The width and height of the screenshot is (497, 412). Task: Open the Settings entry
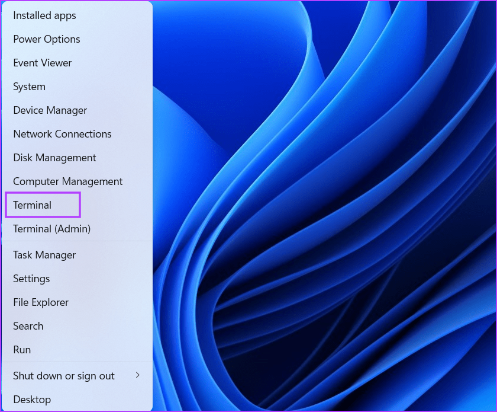31,279
